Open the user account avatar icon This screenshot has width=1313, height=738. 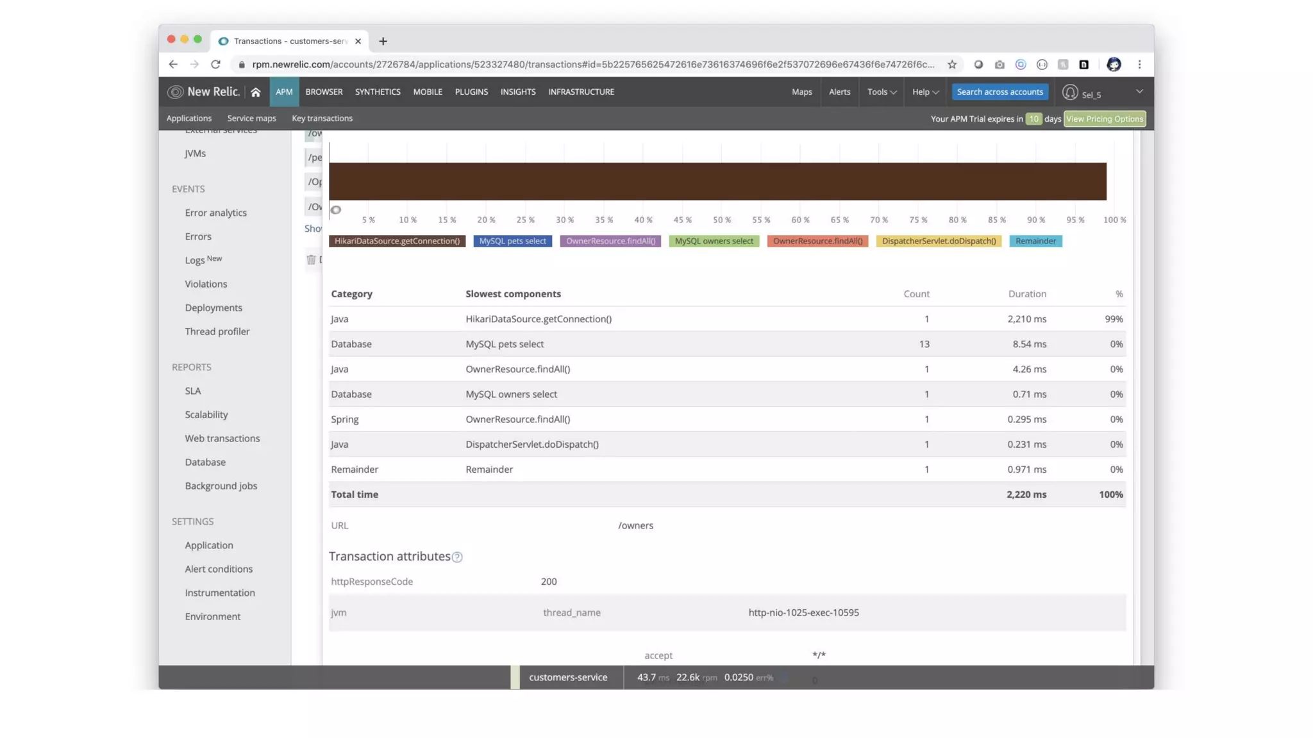pos(1069,92)
